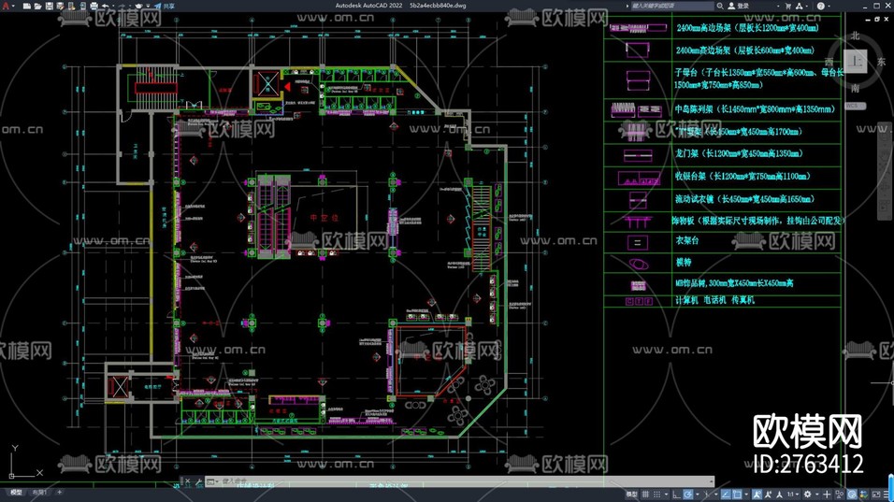
Task: Open status bar customization menu icon
Action: (886, 495)
